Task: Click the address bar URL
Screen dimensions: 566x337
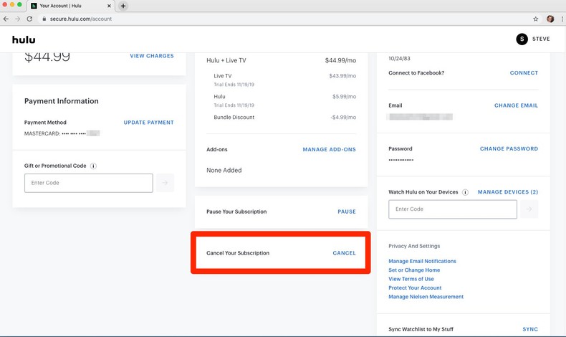Action: (81, 19)
